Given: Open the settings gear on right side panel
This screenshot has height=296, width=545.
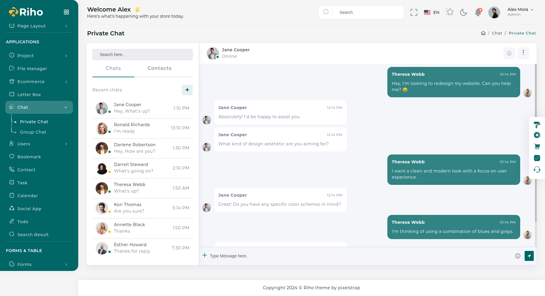Looking at the screenshot, I should pos(537,135).
